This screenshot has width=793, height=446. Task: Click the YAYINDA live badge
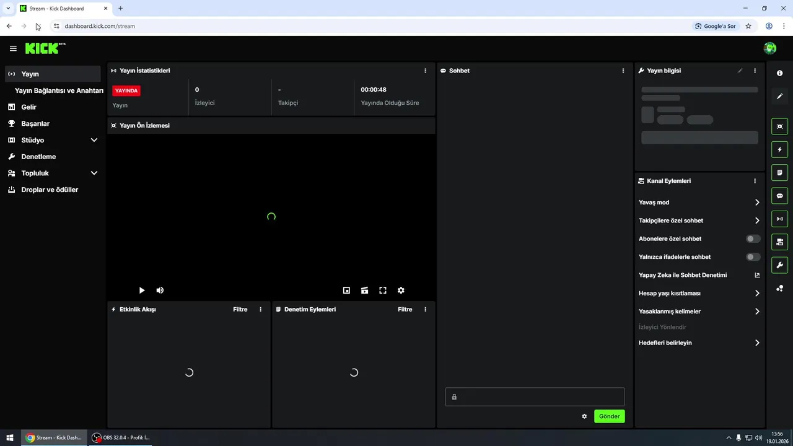pyautogui.click(x=126, y=90)
